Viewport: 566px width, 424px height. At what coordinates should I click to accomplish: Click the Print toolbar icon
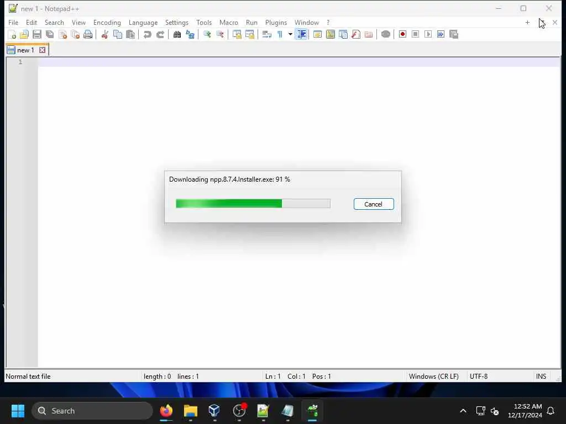88,34
